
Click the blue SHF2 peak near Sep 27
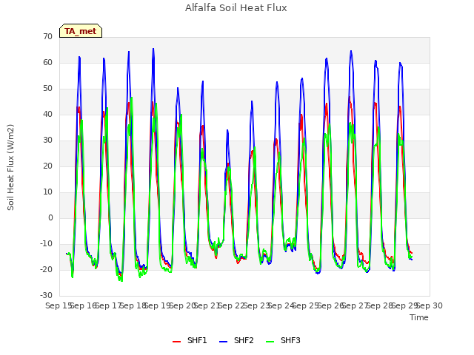coord(351,51)
